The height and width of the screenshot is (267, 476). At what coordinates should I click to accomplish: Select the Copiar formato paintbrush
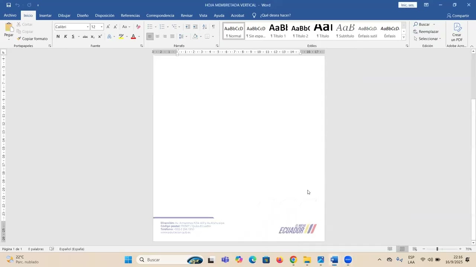click(32, 39)
